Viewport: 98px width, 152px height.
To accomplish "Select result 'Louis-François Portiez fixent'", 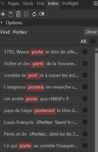I will click(x=46, y=122).
